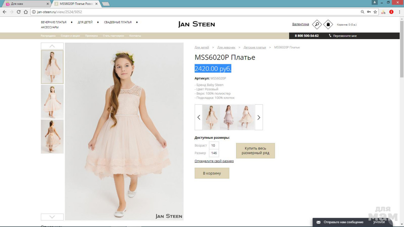Bookmark this page with the star icon
Image resolution: width=404 pixels, height=227 pixels.
pos(375,12)
